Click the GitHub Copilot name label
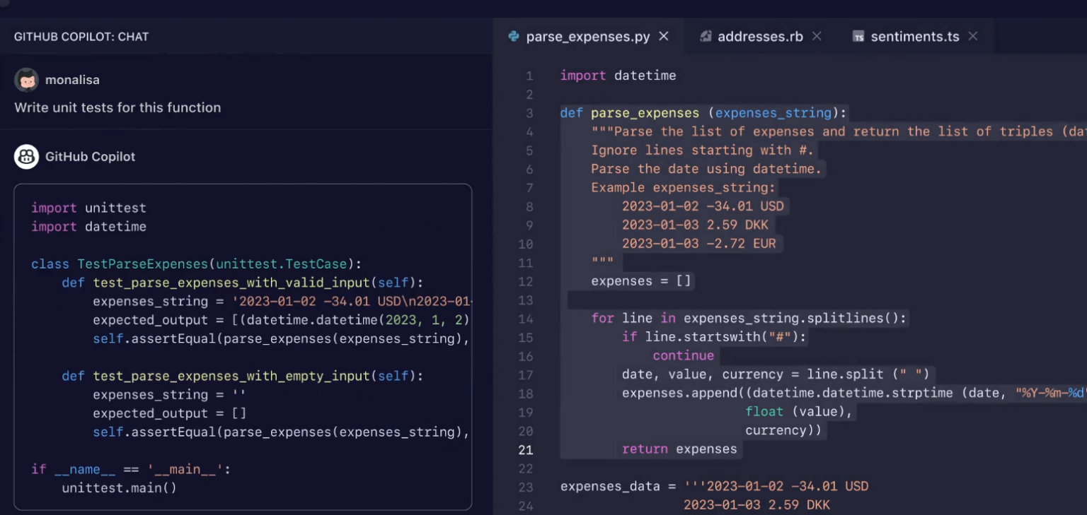1087x515 pixels. (90, 156)
